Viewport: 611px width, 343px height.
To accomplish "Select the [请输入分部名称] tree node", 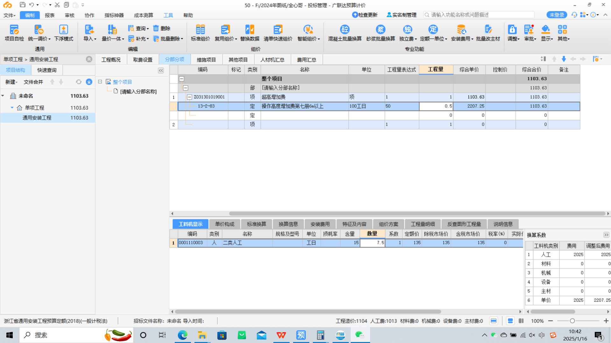I will (138, 91).
